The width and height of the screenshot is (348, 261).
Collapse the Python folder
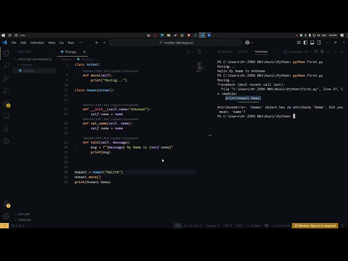27,65
